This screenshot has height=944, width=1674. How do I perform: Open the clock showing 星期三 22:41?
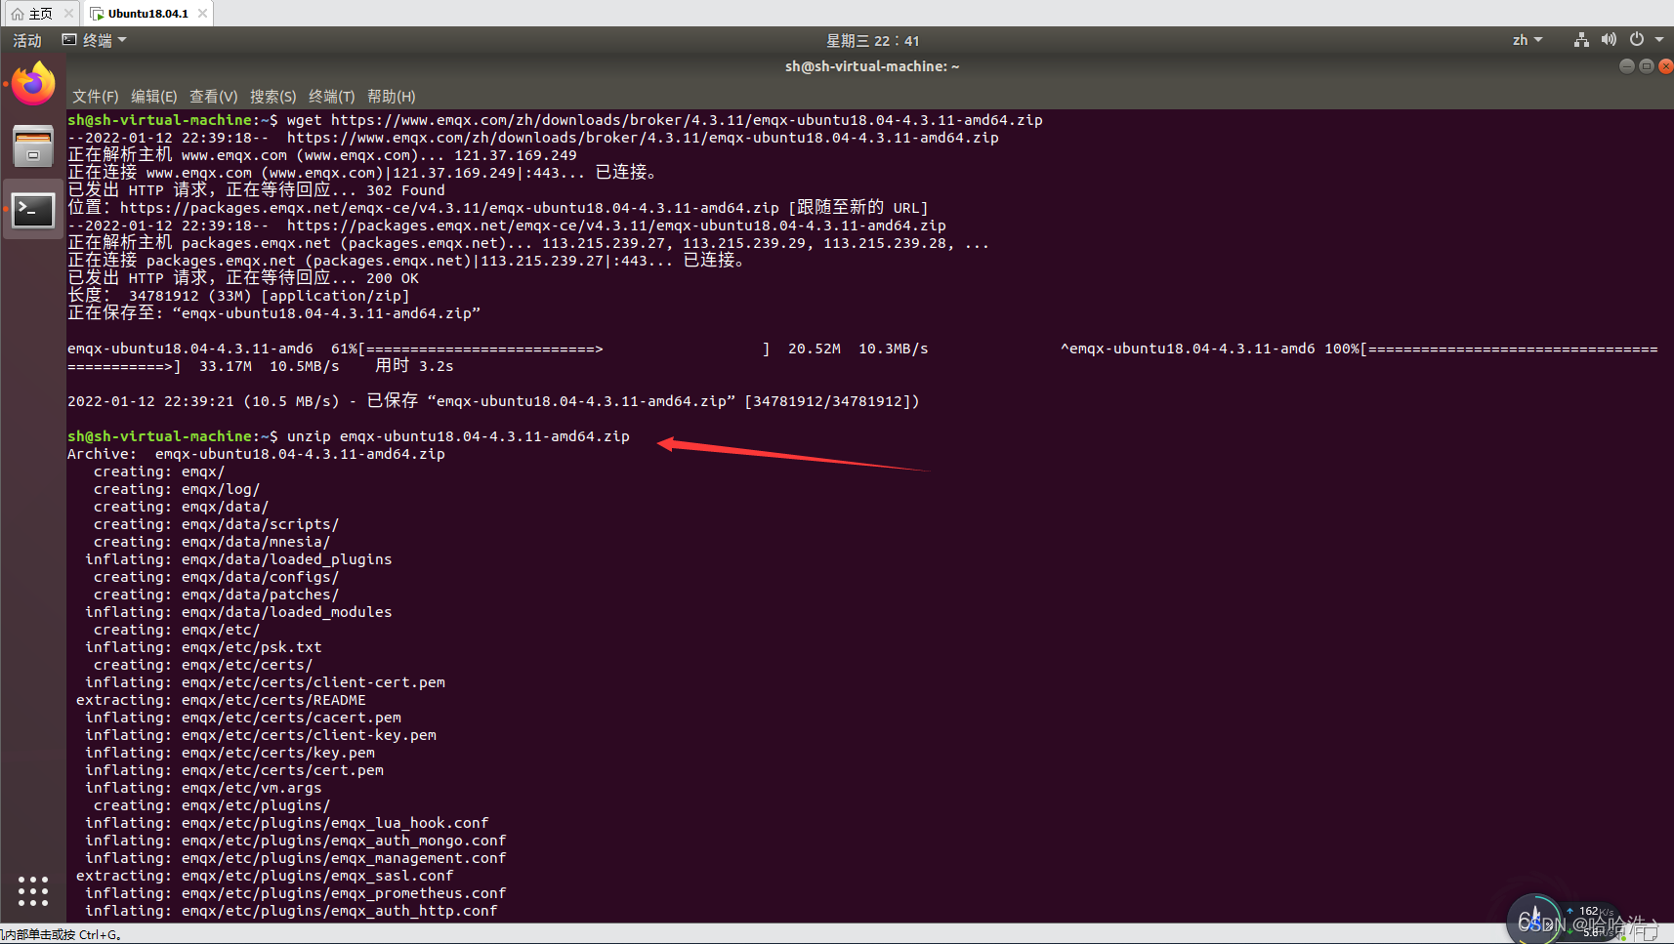(873, 41)
